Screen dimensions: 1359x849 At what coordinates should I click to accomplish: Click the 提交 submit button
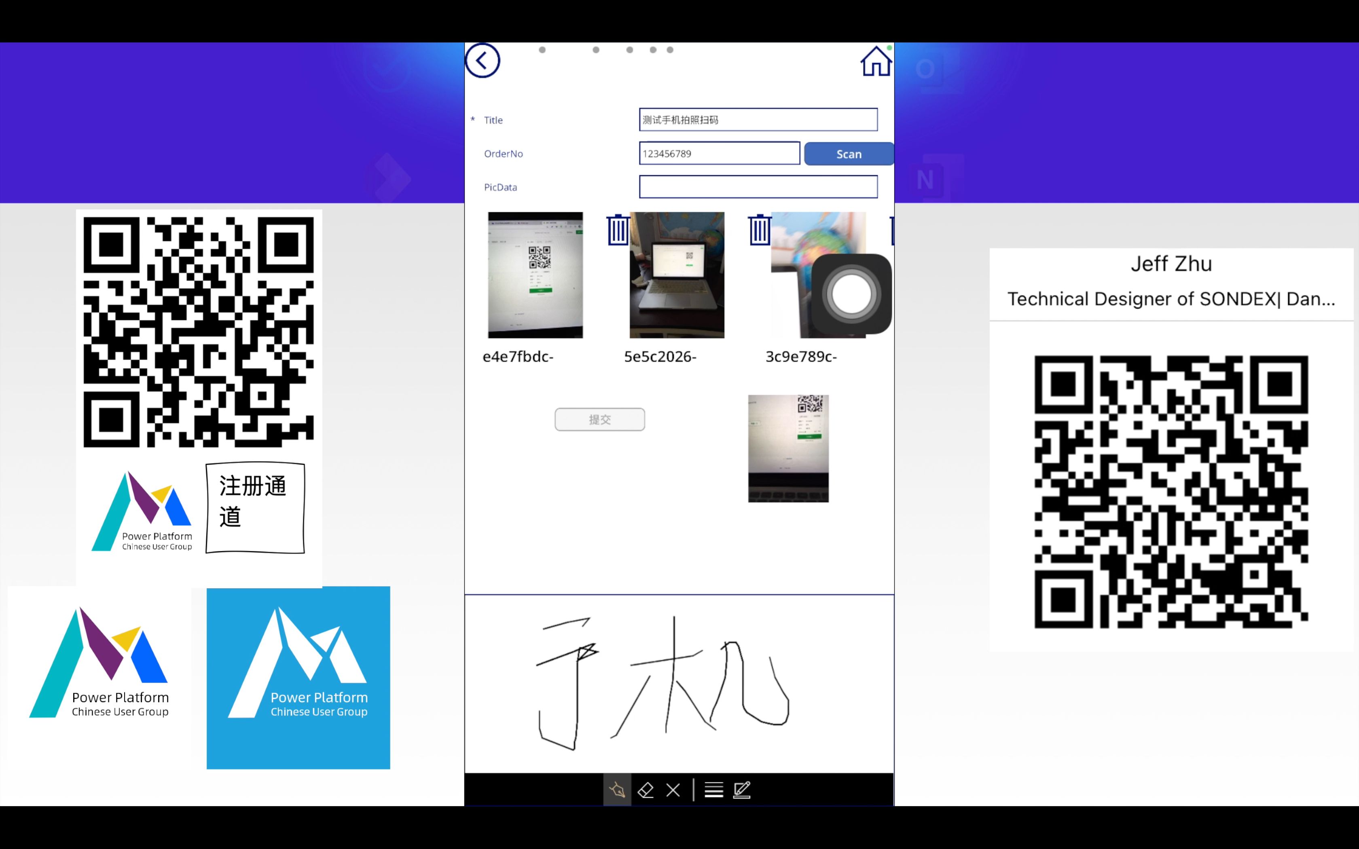coord(600,418)
